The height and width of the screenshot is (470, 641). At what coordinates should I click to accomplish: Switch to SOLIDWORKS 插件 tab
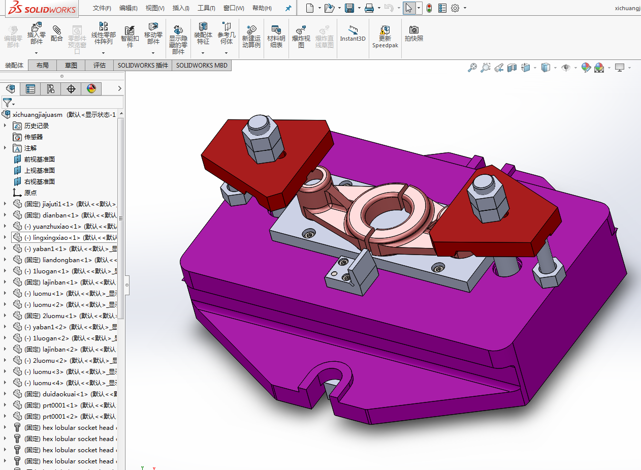tap(143, 65)
